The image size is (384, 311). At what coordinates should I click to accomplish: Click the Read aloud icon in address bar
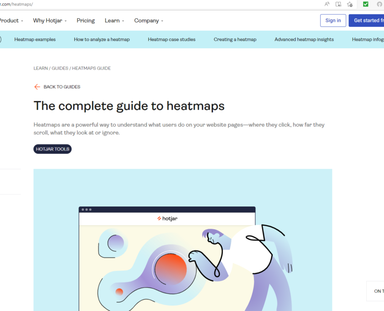click(x=327, y=4)
